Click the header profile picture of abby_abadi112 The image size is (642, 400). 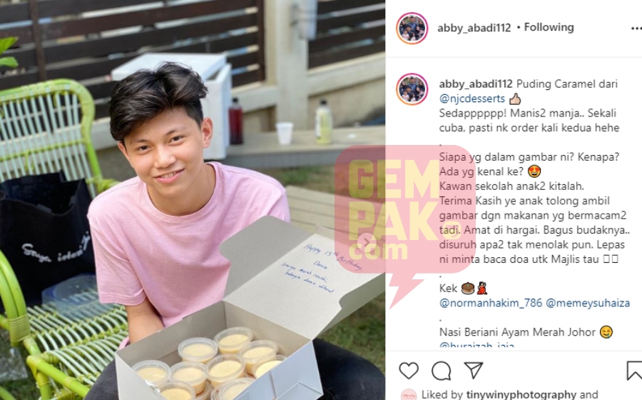412,29
